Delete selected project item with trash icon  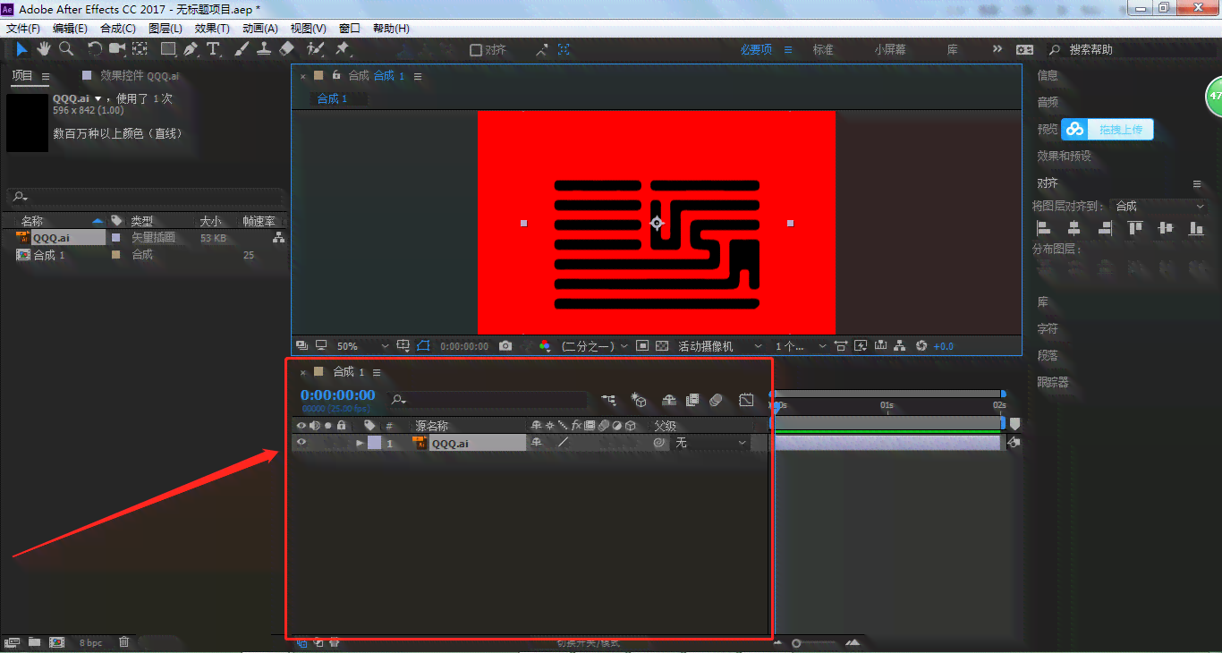[x=124, y=641]
